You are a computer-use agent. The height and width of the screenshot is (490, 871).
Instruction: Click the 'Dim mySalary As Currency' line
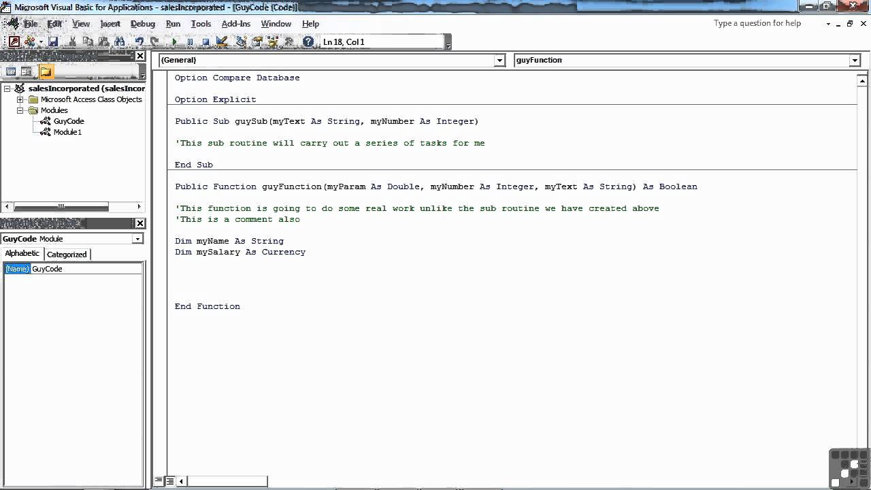pos(240,252)
